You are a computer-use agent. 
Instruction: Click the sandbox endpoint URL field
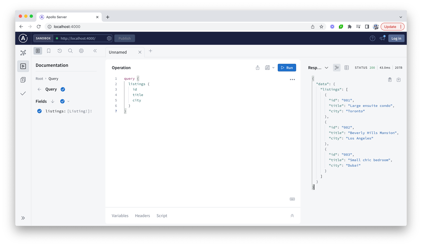[79, 38]
